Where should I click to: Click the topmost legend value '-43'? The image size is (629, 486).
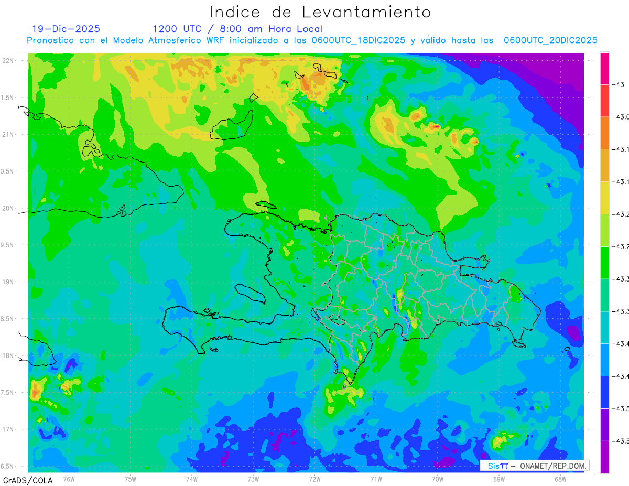619,84
